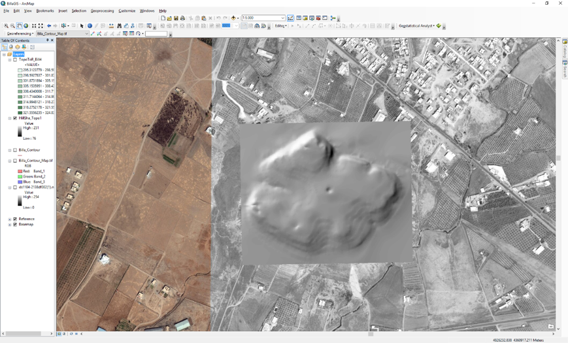Viewport: 568px width, 343px height.
Task: Select the Zoom In tool
Action: coord(6,25)
